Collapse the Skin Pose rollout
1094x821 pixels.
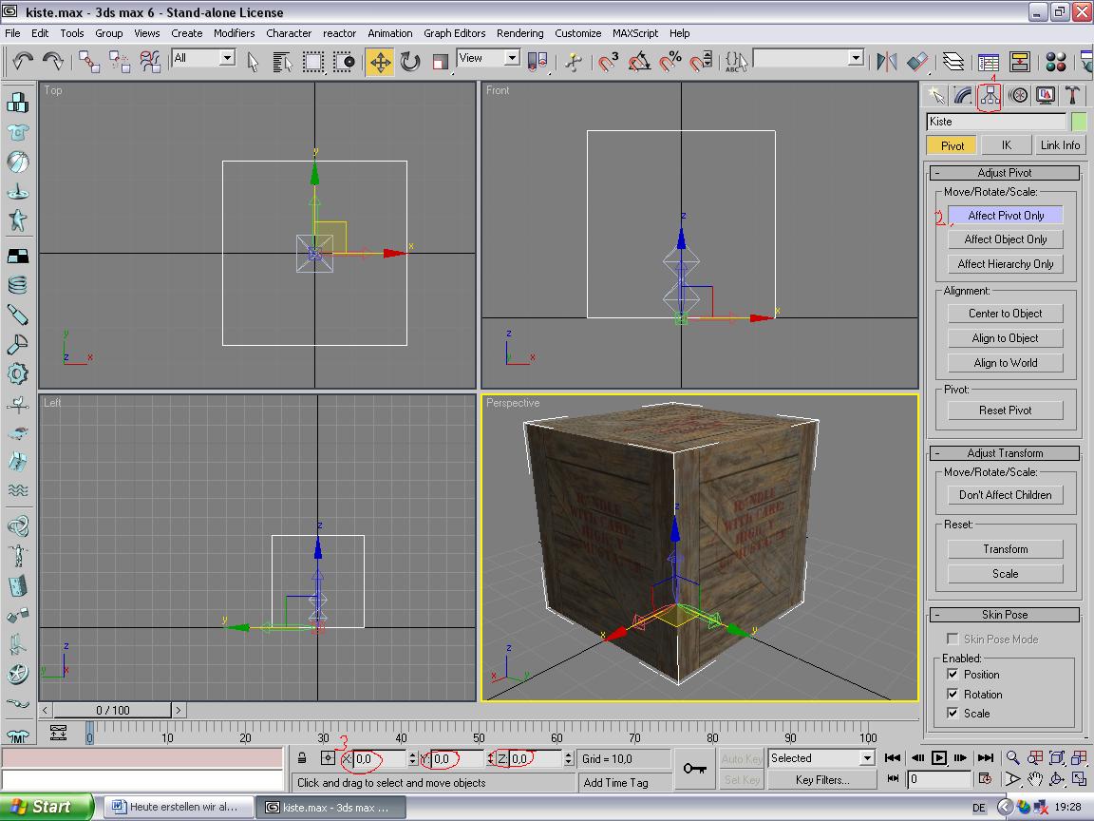(x=1005, y=615)
